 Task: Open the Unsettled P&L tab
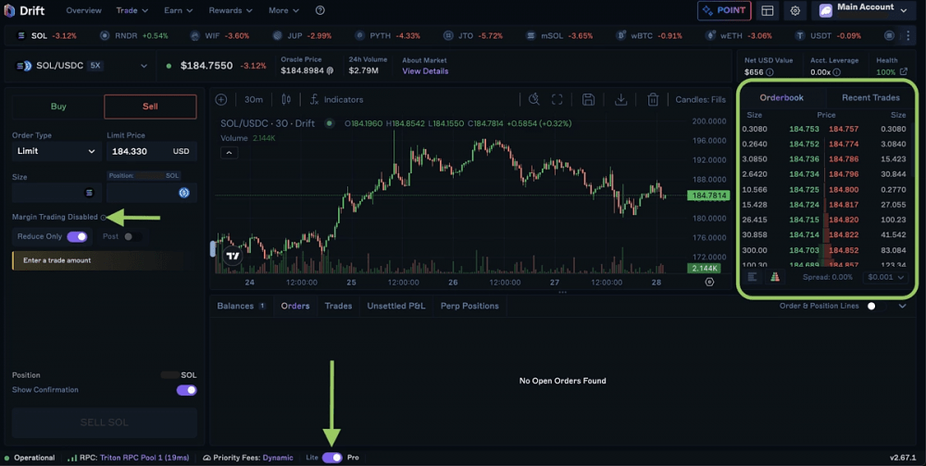(x=396, y=306)
